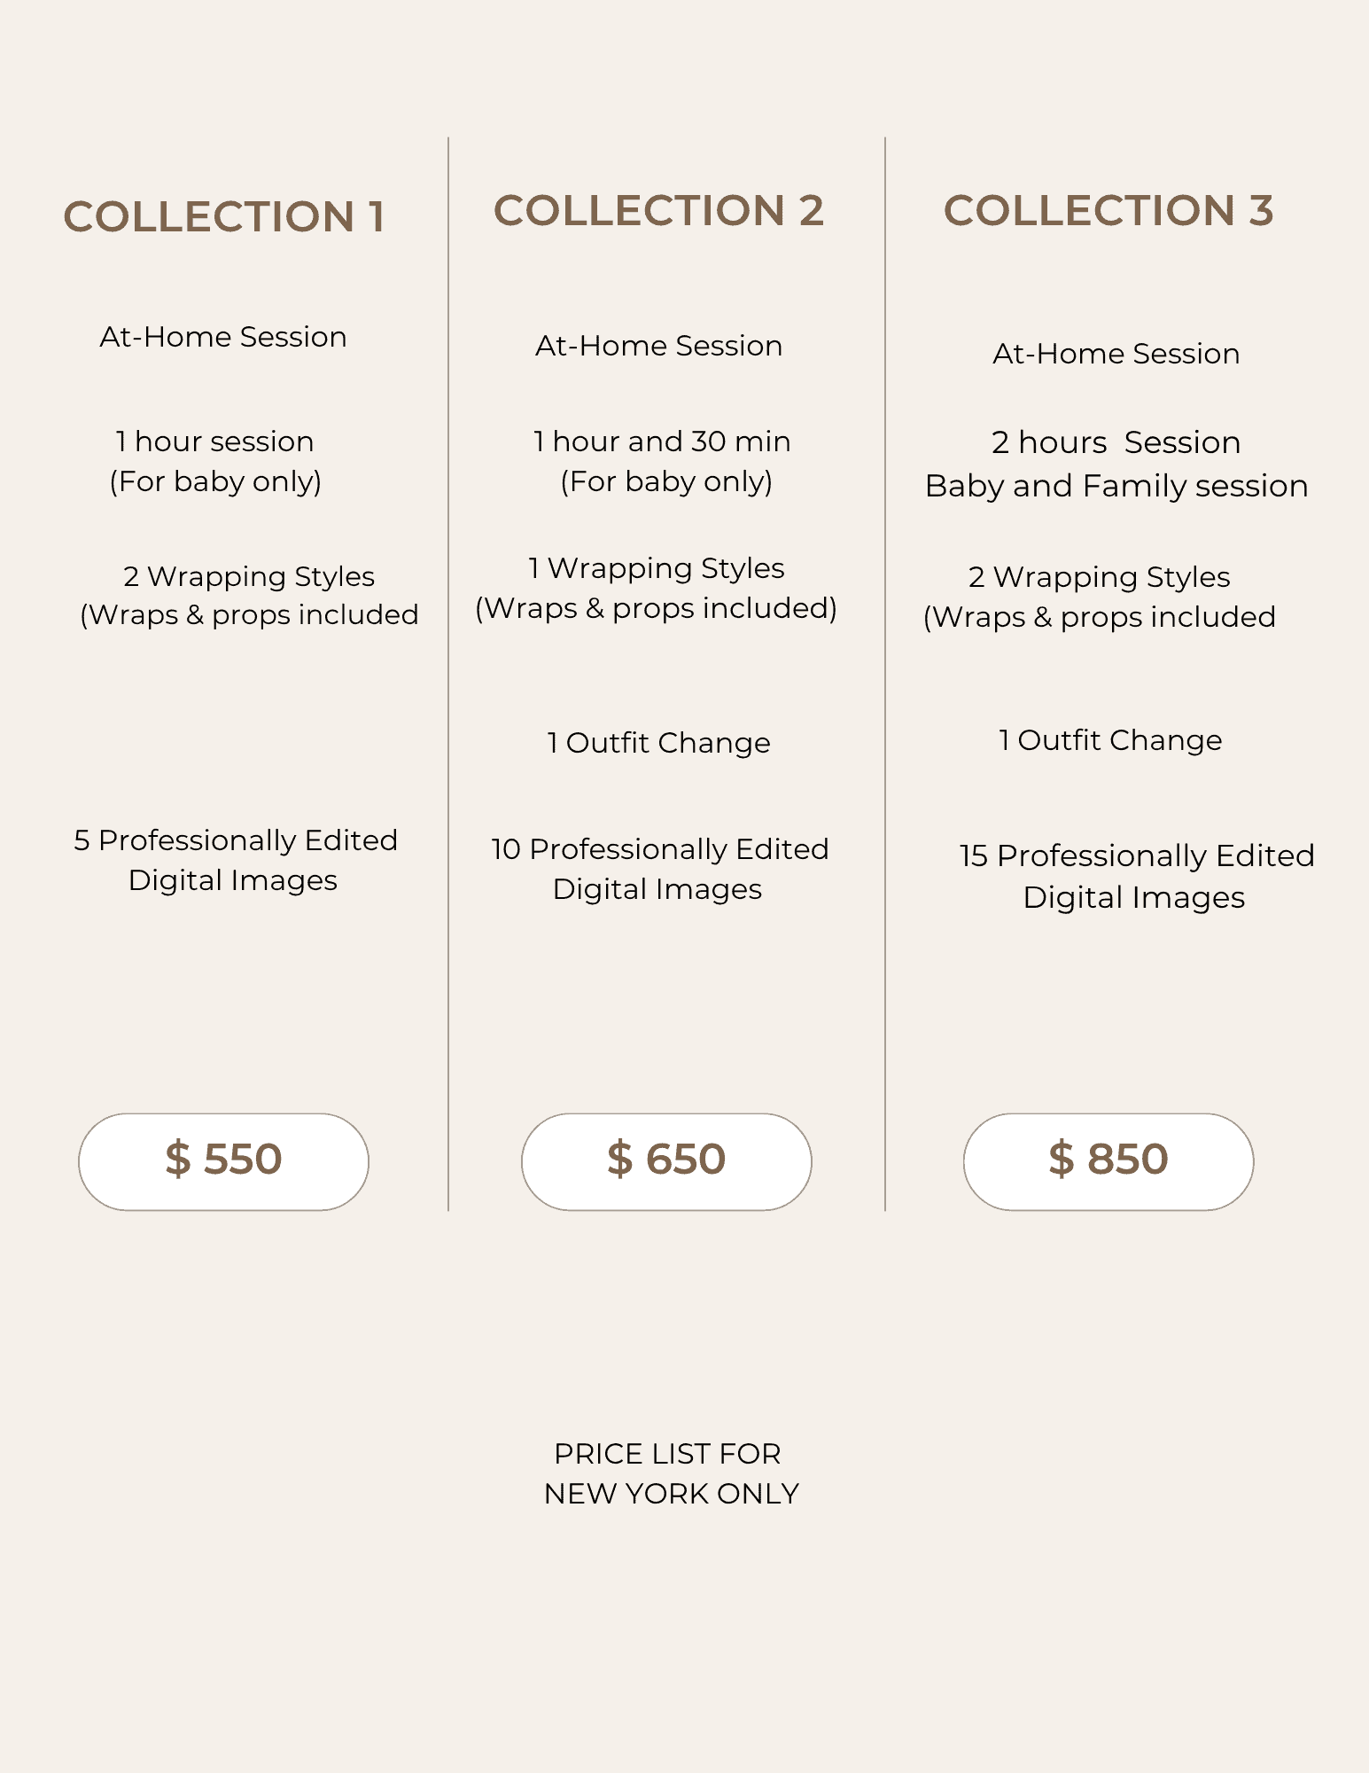The height and width of the screenshot is (1773, 1369).
Task: Click "2 Wrapping Styles" under Collection 1
Action: coord(249,576)
